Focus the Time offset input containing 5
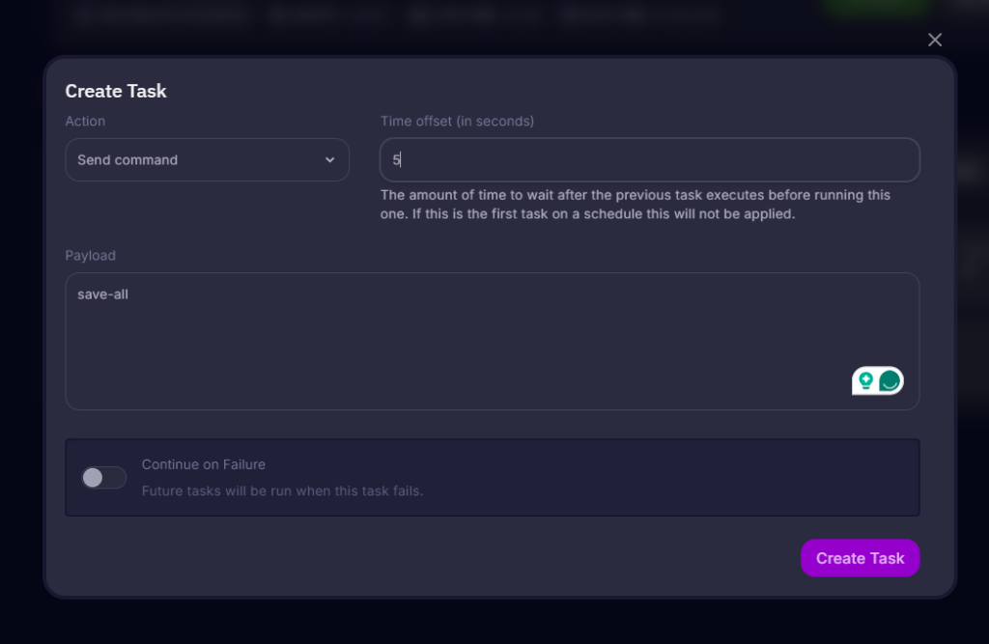Screen dimensions: 989x644 [x=650, y=160]
